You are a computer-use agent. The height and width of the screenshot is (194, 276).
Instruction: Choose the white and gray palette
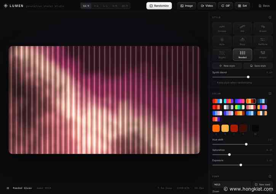coord(228,107)
